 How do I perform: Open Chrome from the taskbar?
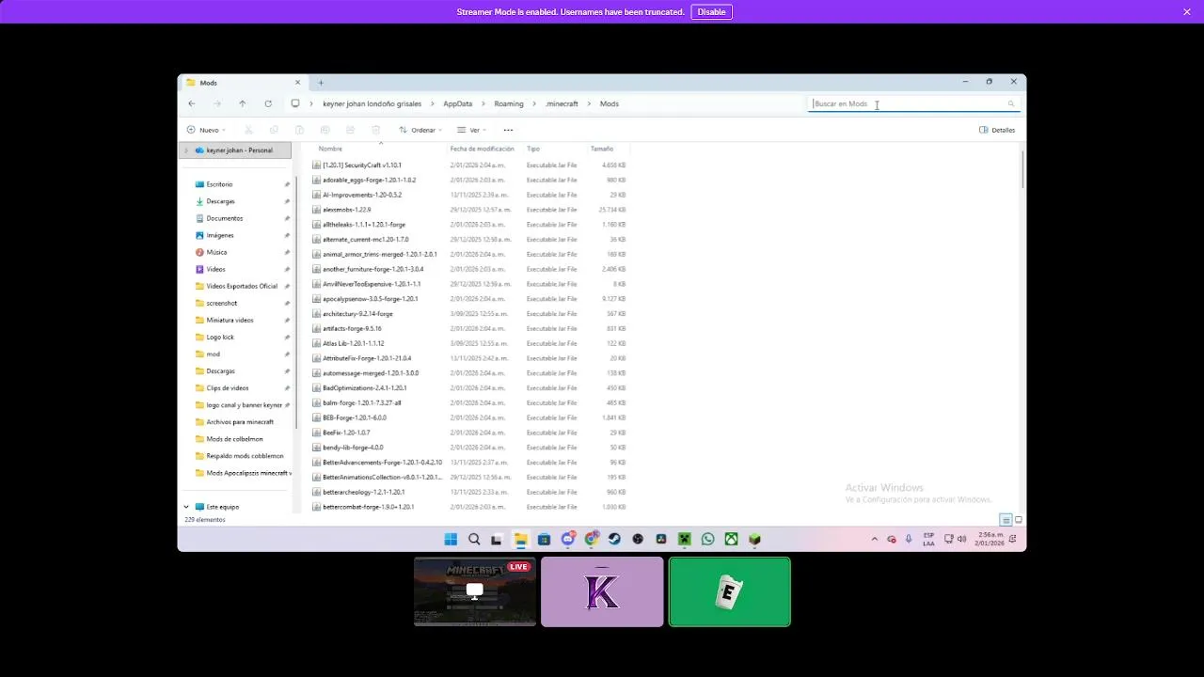pos(591,539)
